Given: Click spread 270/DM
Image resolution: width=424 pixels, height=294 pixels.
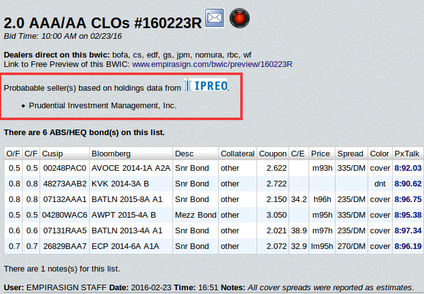Looking at the screenshot, I should [x=351, y=246].
